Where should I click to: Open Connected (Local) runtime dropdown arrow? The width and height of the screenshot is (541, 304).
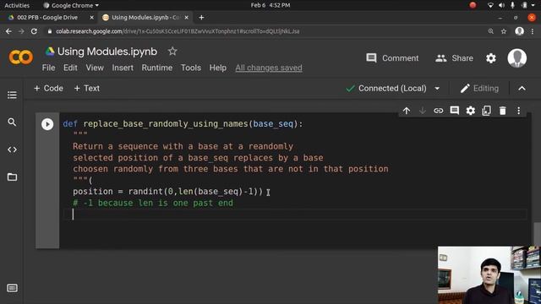437,89
